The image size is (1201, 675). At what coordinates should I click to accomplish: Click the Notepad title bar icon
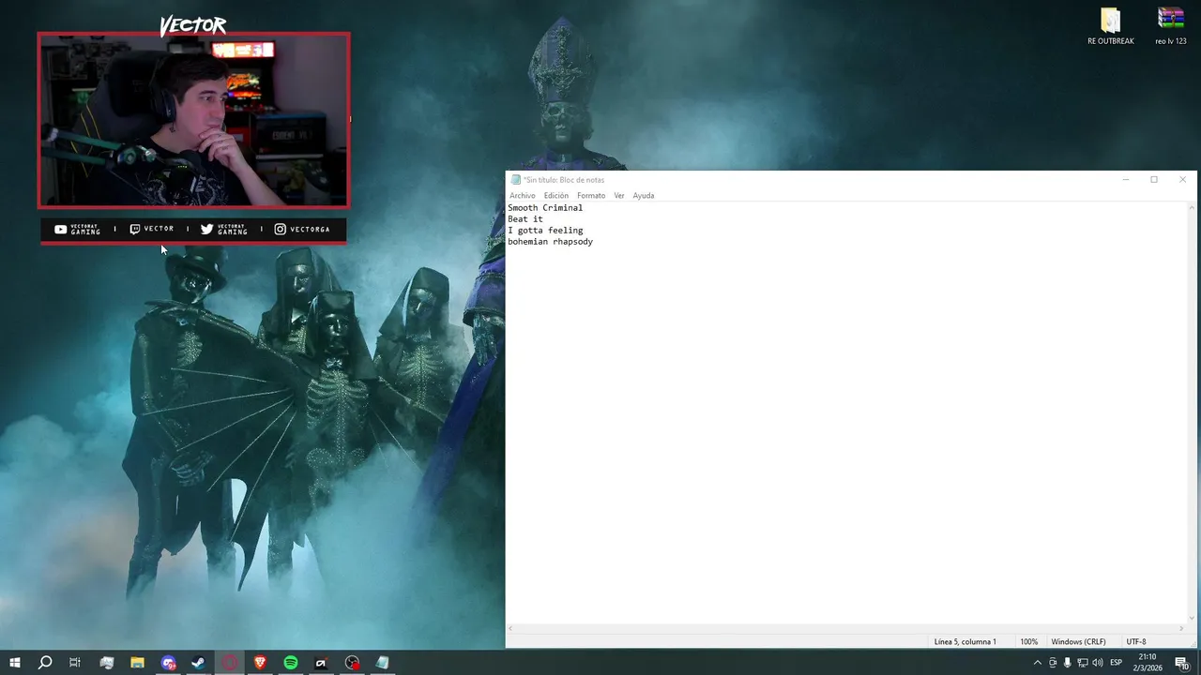click(515, 179)
